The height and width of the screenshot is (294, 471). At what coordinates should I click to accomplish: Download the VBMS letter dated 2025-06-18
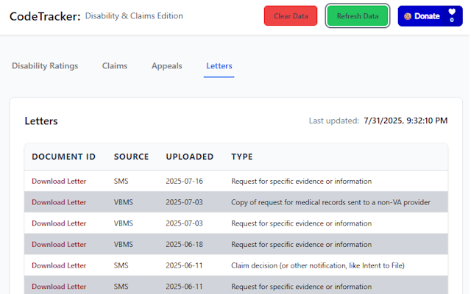pyautogui.click(x=59, y=245)
